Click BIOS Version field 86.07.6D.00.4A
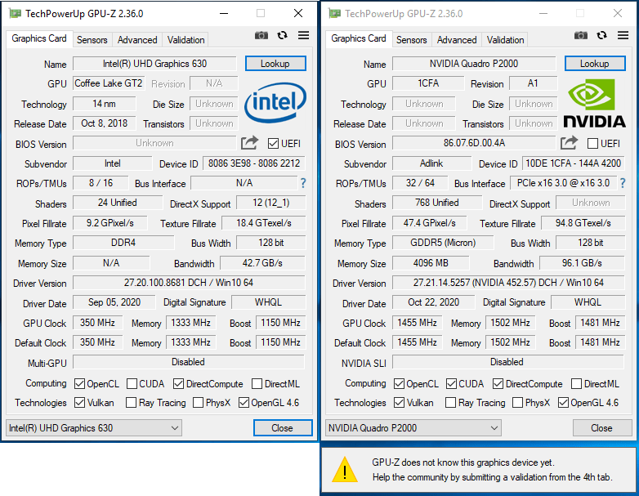 tap(475, 143)
